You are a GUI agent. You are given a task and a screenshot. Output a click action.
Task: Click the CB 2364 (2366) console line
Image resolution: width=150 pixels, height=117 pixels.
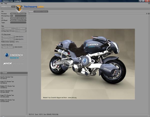[4, 97]
